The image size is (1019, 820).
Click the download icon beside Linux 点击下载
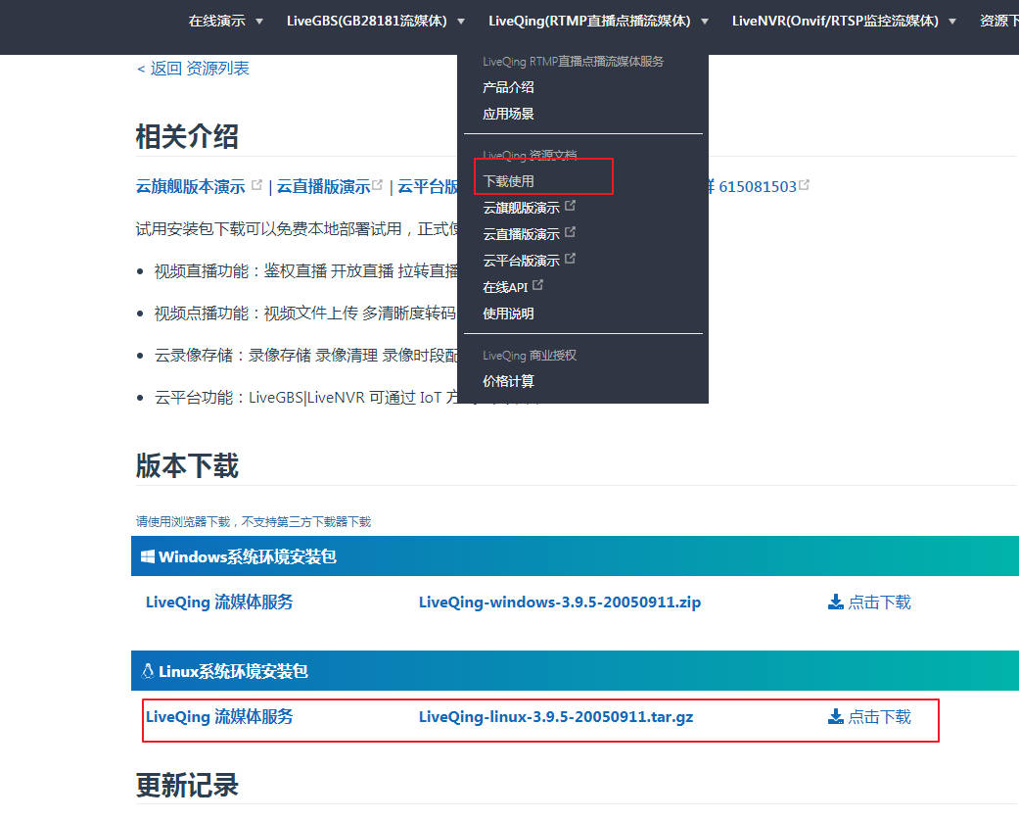(x=834, y=716)
